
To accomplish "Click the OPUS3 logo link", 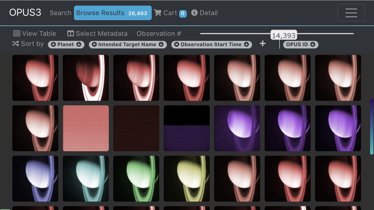I will [25, 13].
